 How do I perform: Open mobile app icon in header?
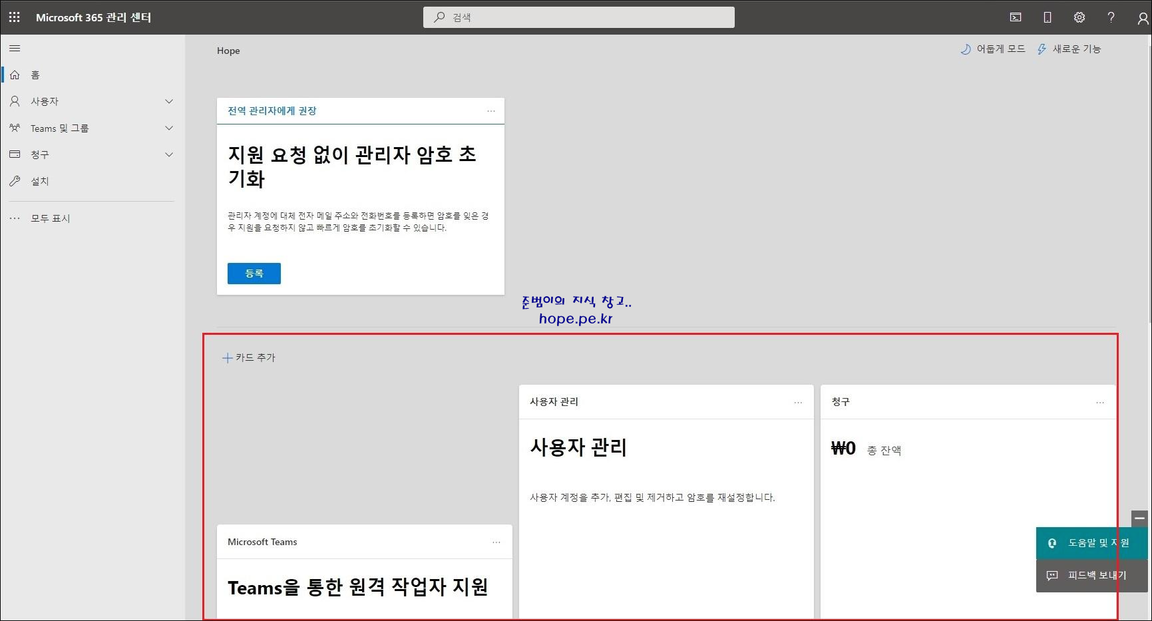click(x=1048, y=17)
